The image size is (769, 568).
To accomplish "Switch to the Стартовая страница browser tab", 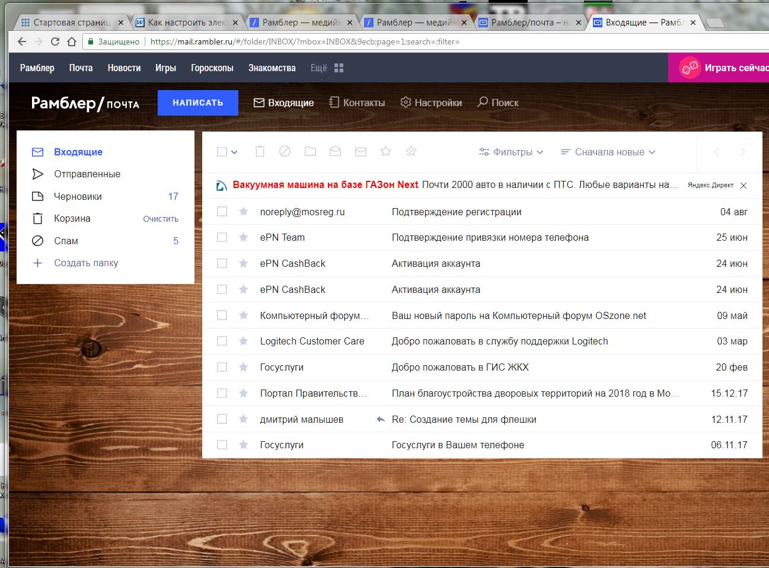I will coord(72,23).
